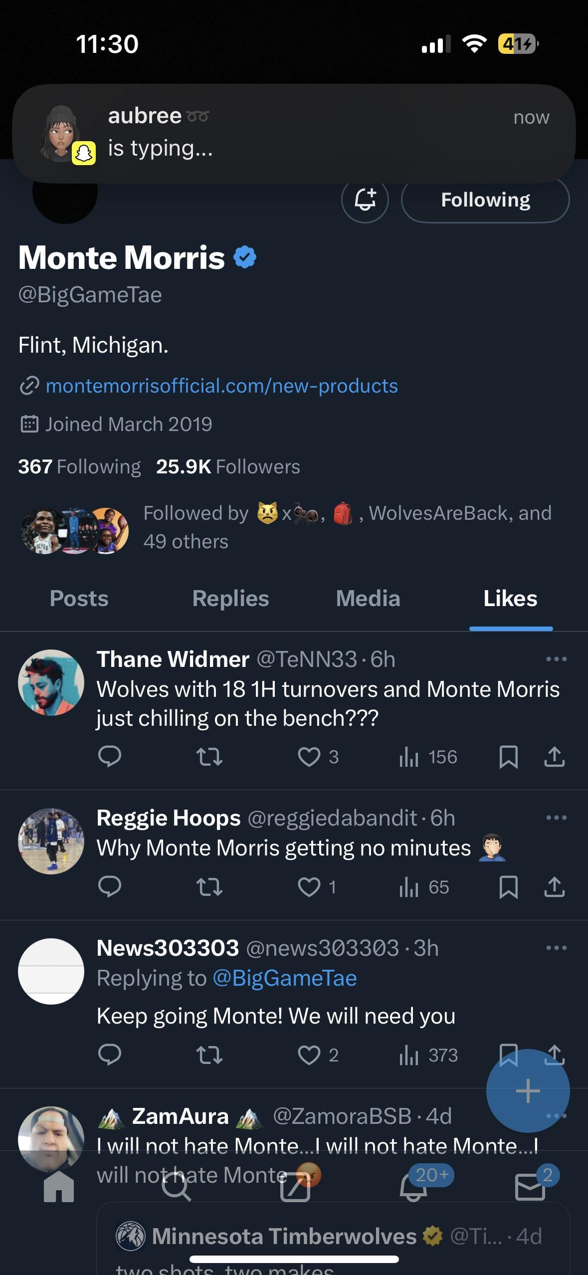The height and width of the screenshot is (1275, 588).
Task: Share Reggie Hoops' post
Action: [554, 887]
